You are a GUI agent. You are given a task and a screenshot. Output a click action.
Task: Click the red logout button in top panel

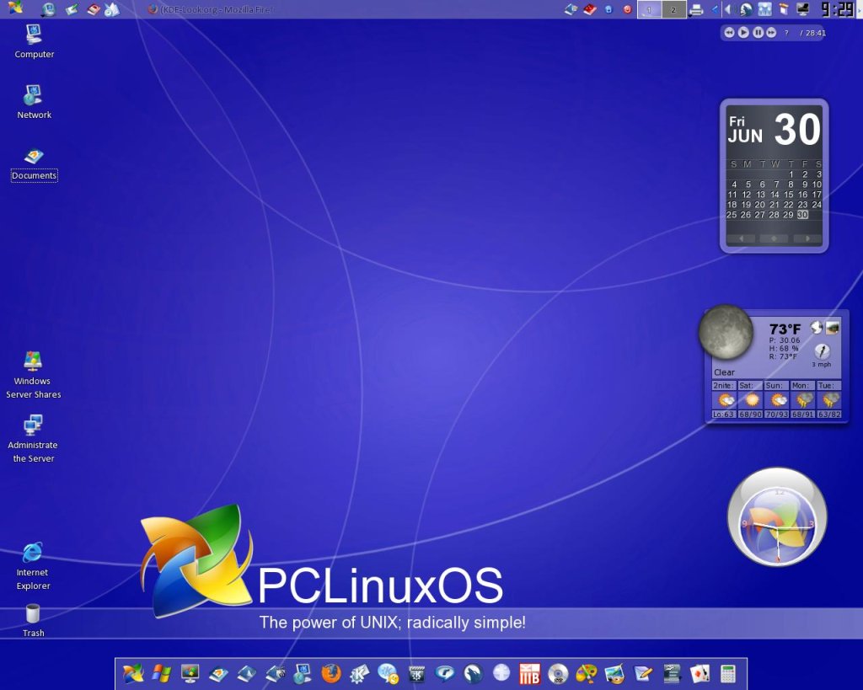pos(627,9)
